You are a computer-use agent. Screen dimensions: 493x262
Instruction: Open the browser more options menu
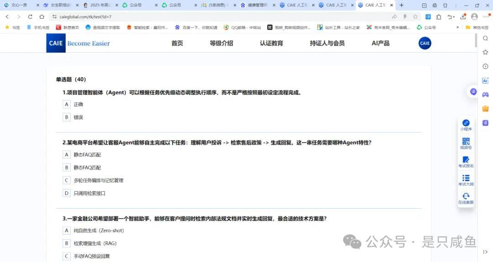click(x=486, y=17)
